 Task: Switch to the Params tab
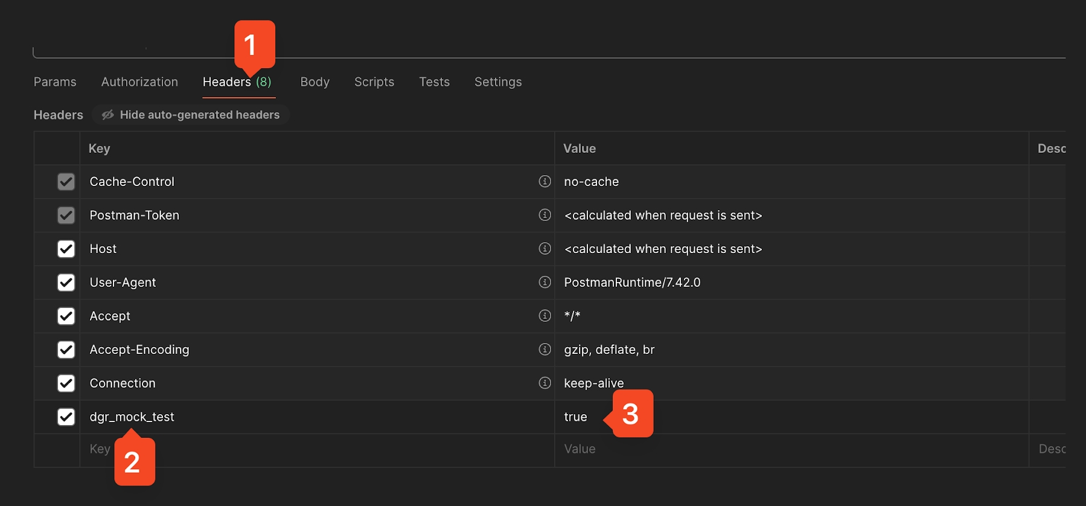tap(55, 82)
